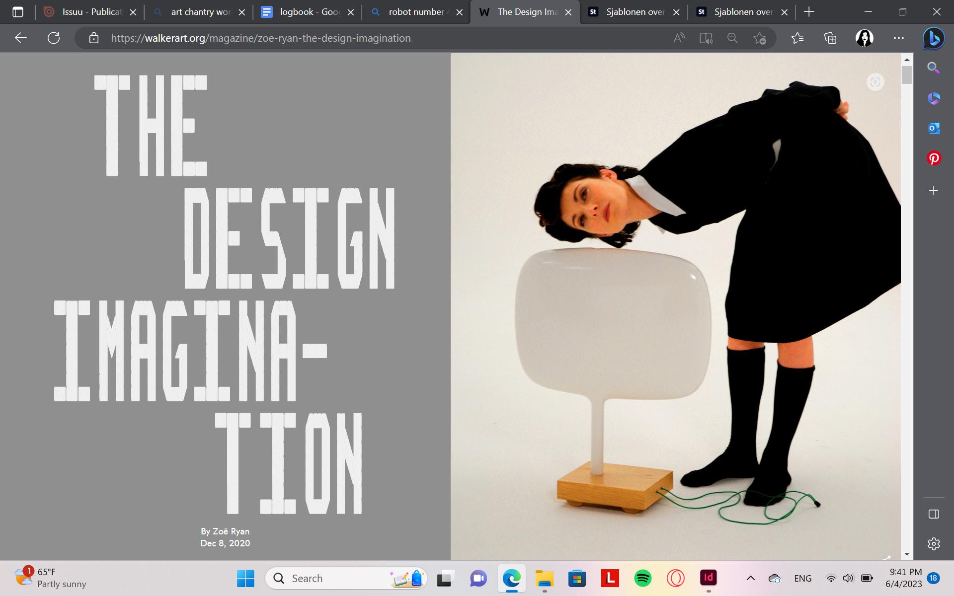Image resolution: width=954 pixels, height=596 pixels.
Task: Open a new browser tab
Action: click(x=809, y=12)
